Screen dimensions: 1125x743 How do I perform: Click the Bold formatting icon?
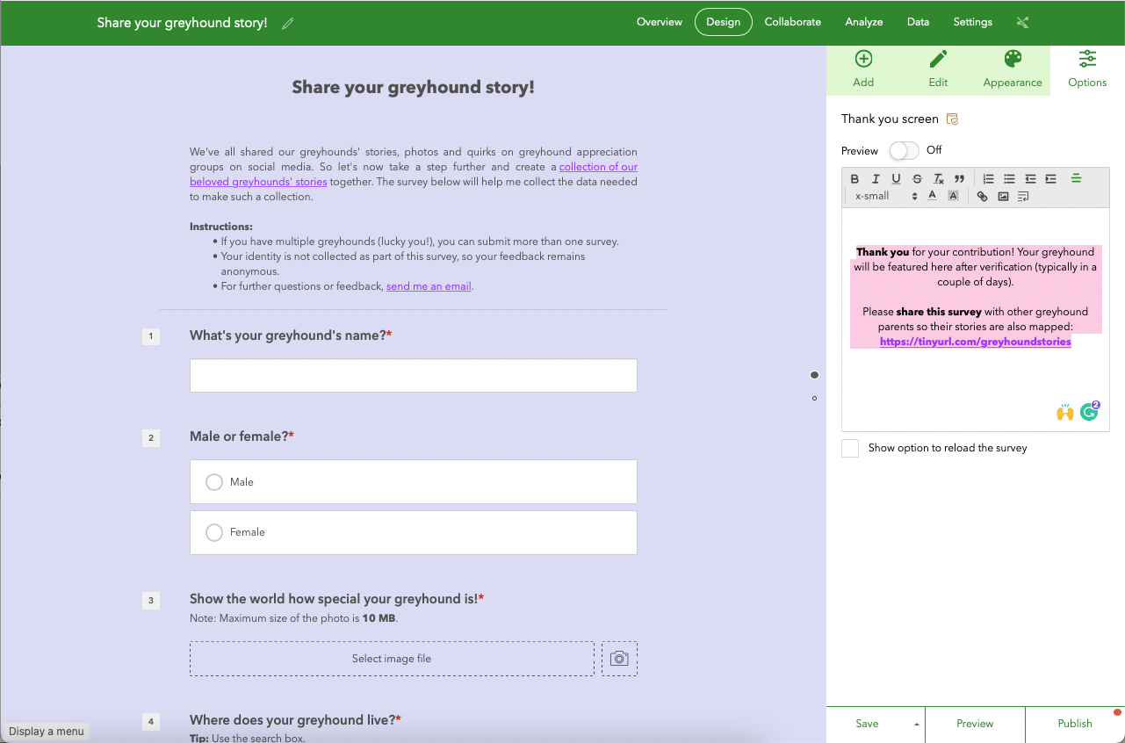pos(855,179)
